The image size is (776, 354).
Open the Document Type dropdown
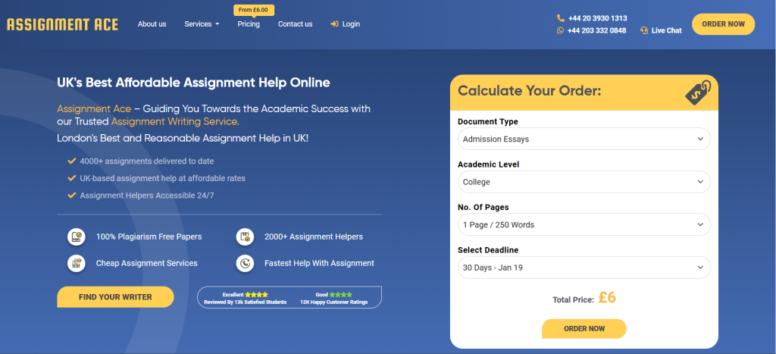coord(584,139)
